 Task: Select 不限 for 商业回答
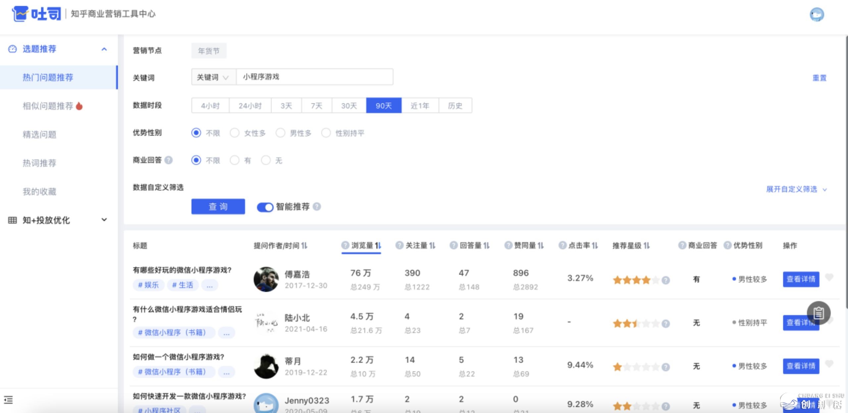click(196, 160)
